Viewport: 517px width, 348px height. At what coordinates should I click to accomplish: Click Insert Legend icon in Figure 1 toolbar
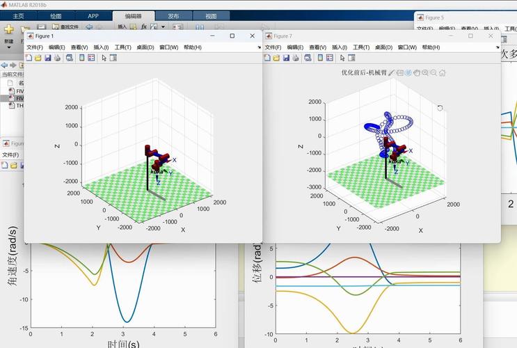[x=91, y=58]
